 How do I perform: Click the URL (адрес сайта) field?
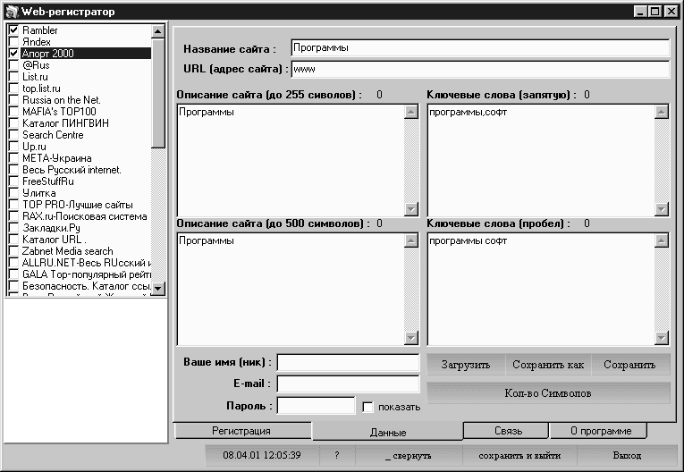(x=480, y=69)
